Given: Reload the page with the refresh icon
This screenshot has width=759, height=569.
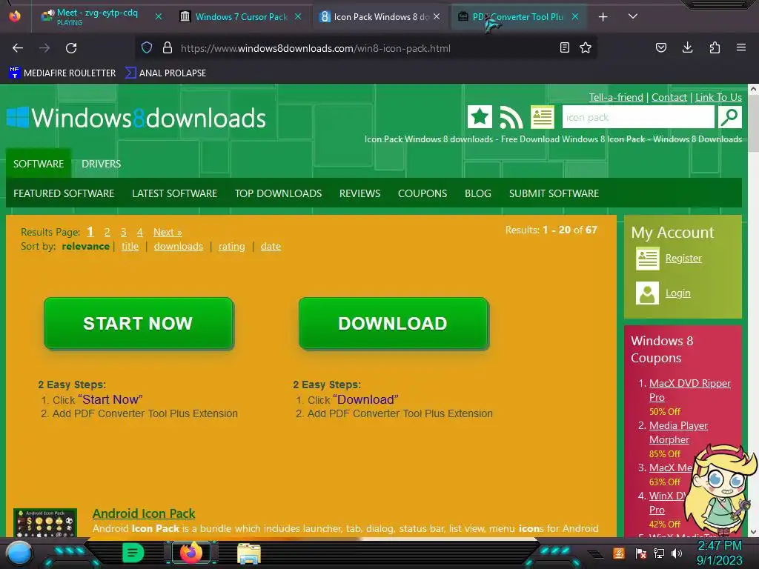Looking at the screenshot, I should point(71,48).
